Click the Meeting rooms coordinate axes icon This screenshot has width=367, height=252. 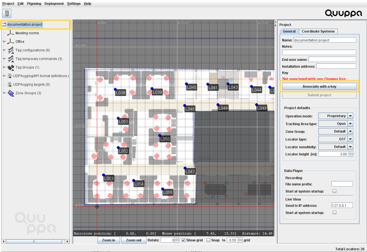11,33
